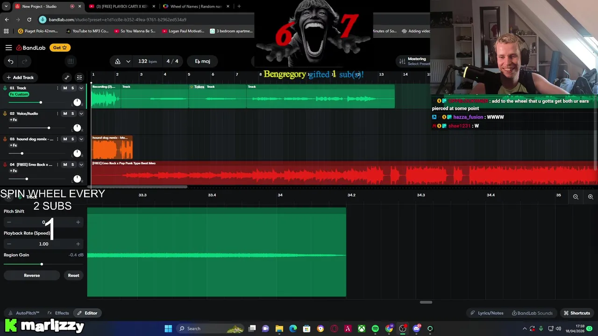Open the Lyrics/Notes panel
Viewport: 598px width, 336px height.
coord(486,313)
